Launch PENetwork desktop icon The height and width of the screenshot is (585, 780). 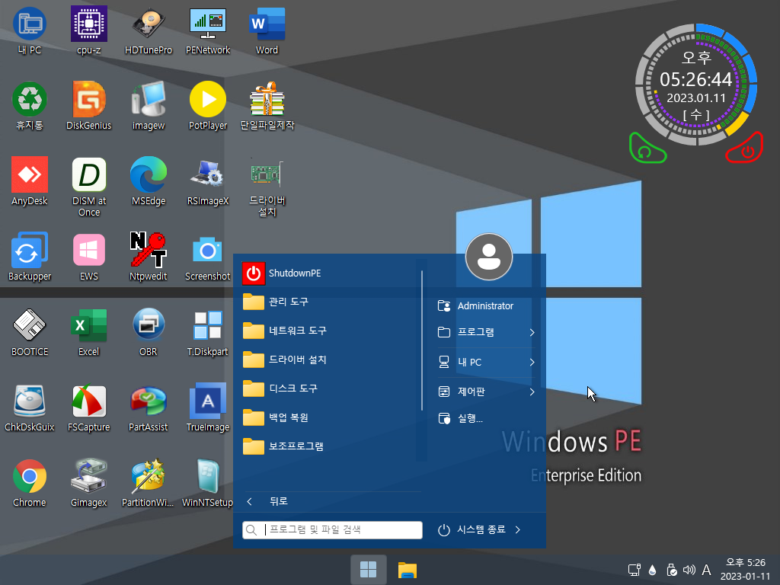[207, 30]
